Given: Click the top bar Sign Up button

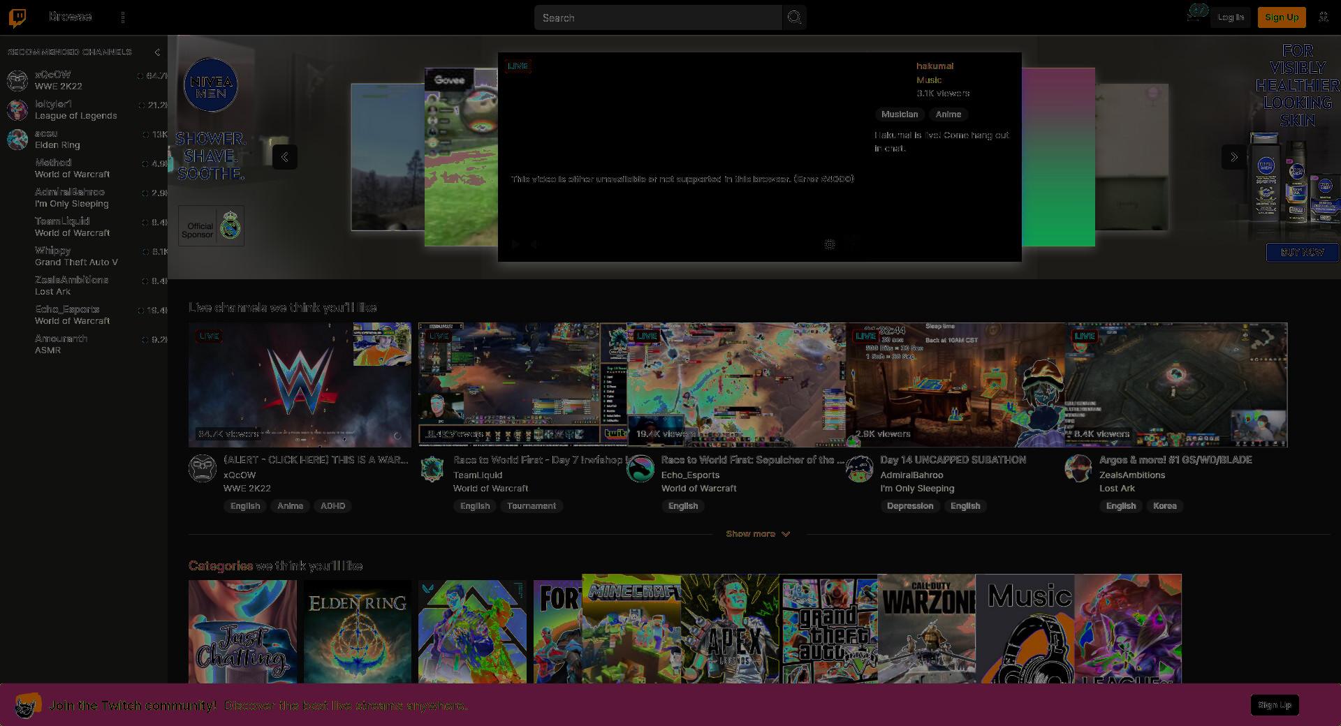Looking at the screenshot, I should pos(1282,17).
